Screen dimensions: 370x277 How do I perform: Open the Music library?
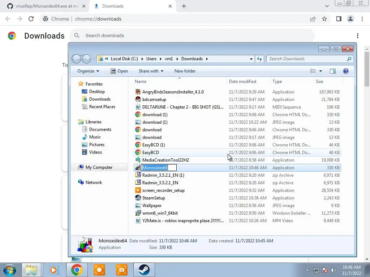coord(95,137)
